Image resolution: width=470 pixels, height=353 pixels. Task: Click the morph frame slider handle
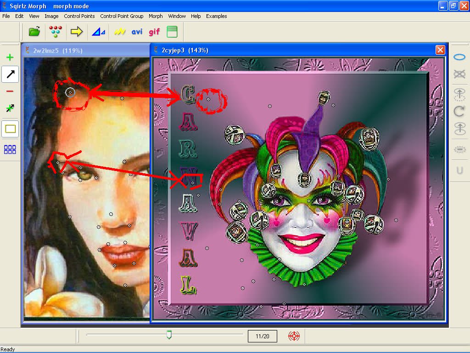(169, 335)
